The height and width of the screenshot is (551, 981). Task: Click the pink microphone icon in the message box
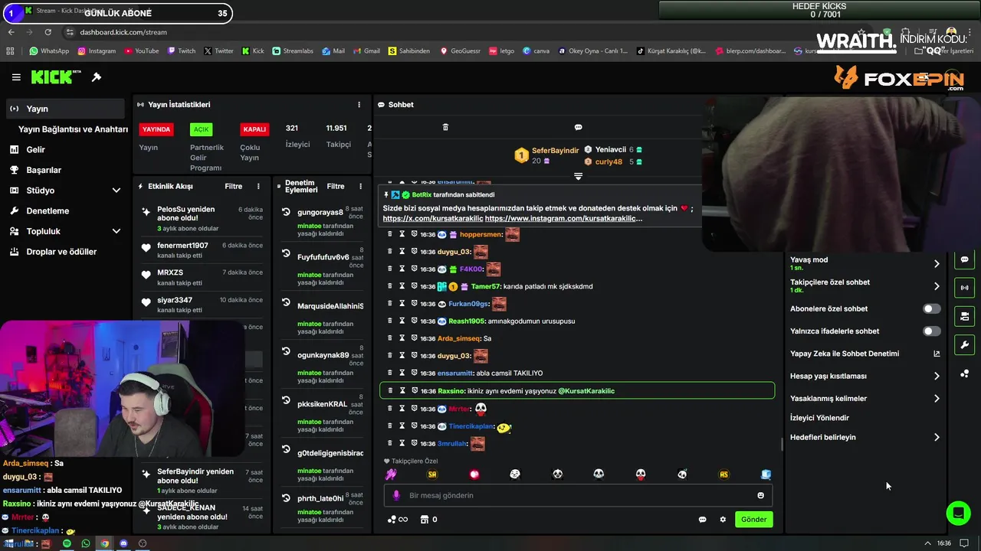[396, 495]
